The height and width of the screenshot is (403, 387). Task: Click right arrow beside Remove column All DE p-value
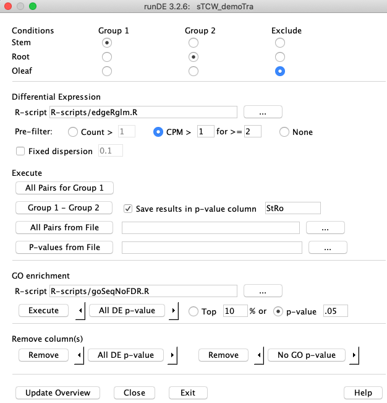point(172,355)
